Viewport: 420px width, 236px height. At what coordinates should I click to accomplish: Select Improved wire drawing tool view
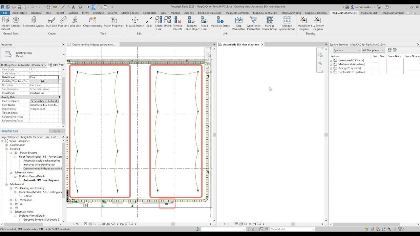39,165
